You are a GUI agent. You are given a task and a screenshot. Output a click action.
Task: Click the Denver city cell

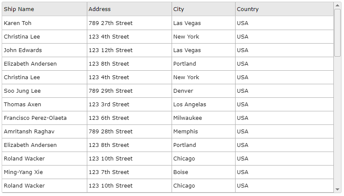pos(204,91)
